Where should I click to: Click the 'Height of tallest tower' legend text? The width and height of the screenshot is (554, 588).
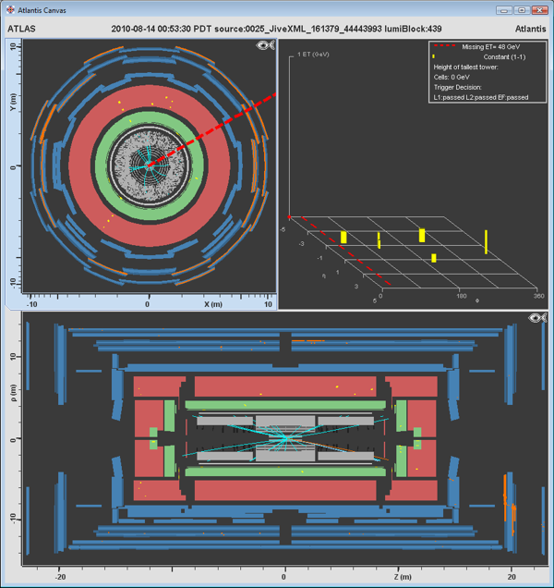coord(471,67)
